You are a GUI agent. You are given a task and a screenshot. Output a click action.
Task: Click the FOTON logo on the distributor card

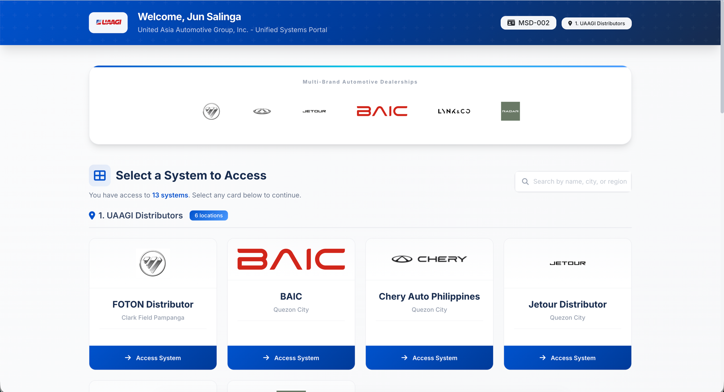tap(152, 263)
